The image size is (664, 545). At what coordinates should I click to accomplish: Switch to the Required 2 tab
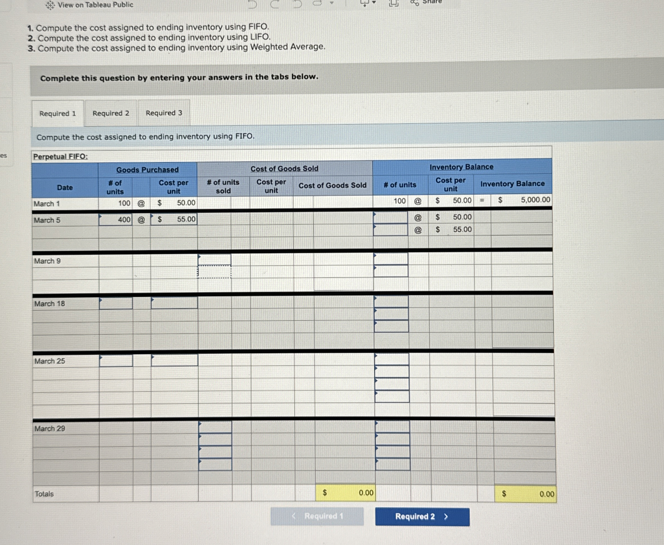(111, 113)
